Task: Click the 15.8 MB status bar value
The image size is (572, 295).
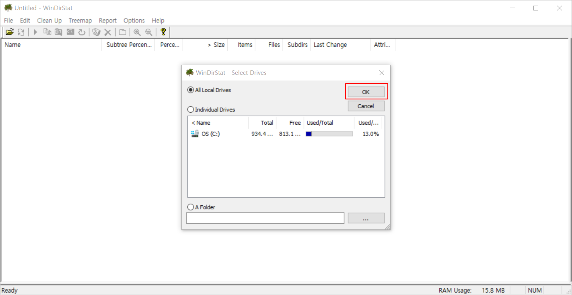Action: pos(493,290)
